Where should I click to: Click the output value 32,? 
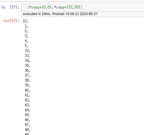(27, 51)
